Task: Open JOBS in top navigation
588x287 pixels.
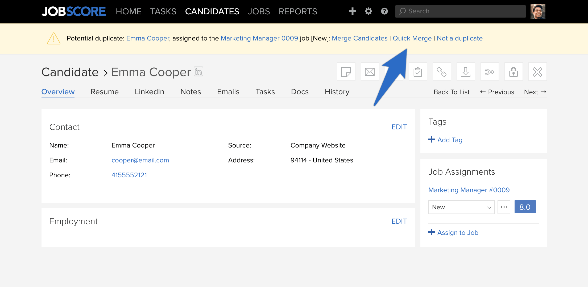Action: [259, 11]
